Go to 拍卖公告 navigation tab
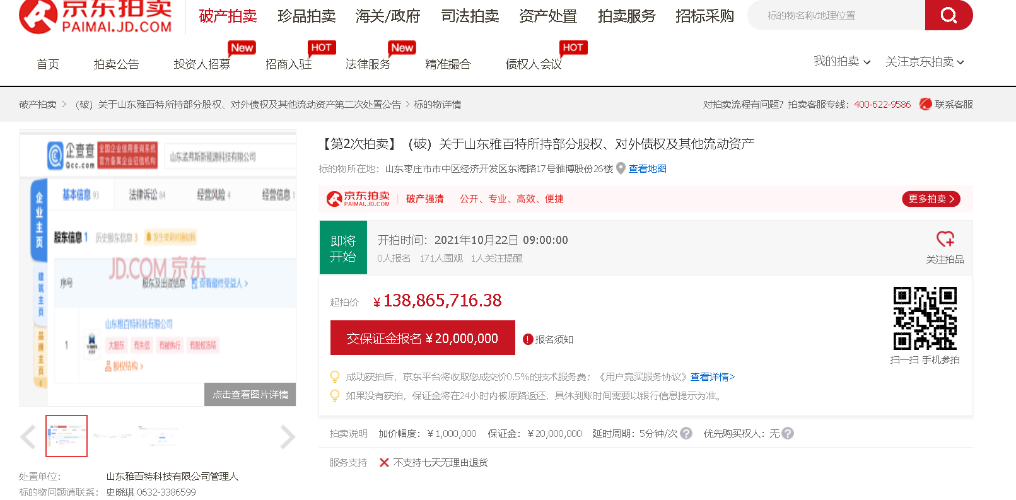Screen dimensions: 1016x500 [x=116, y=64]
